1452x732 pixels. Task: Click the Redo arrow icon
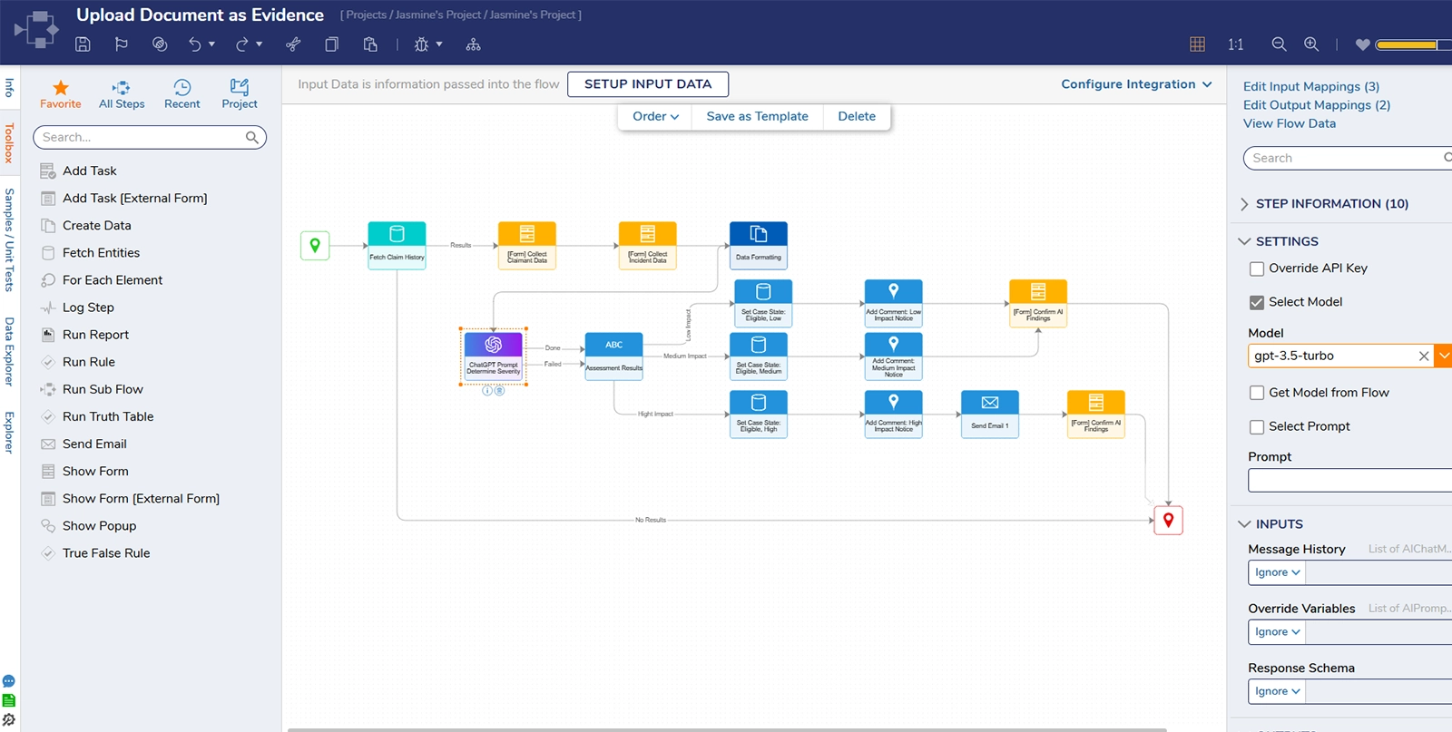click(x=241, y=44)
